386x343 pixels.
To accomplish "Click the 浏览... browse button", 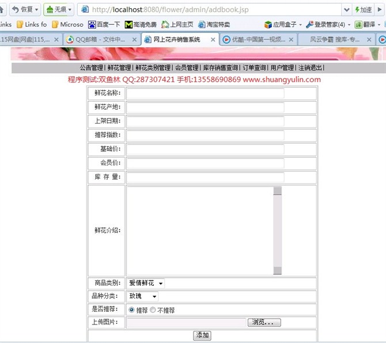I will pyautogui.click(x=264, y=322).
